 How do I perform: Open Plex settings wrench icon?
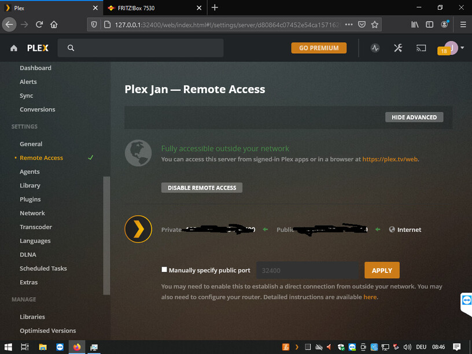pyautogui.click(x=398, y=48)
